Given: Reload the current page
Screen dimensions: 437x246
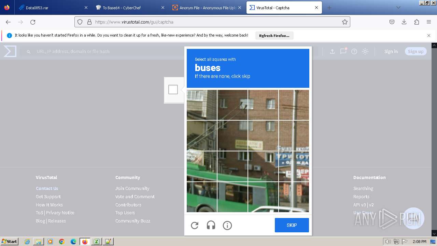Looking at the screenshot, I should (33, 22).
